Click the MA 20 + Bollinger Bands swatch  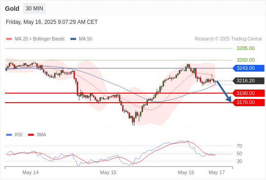click(x=9, y=39)
